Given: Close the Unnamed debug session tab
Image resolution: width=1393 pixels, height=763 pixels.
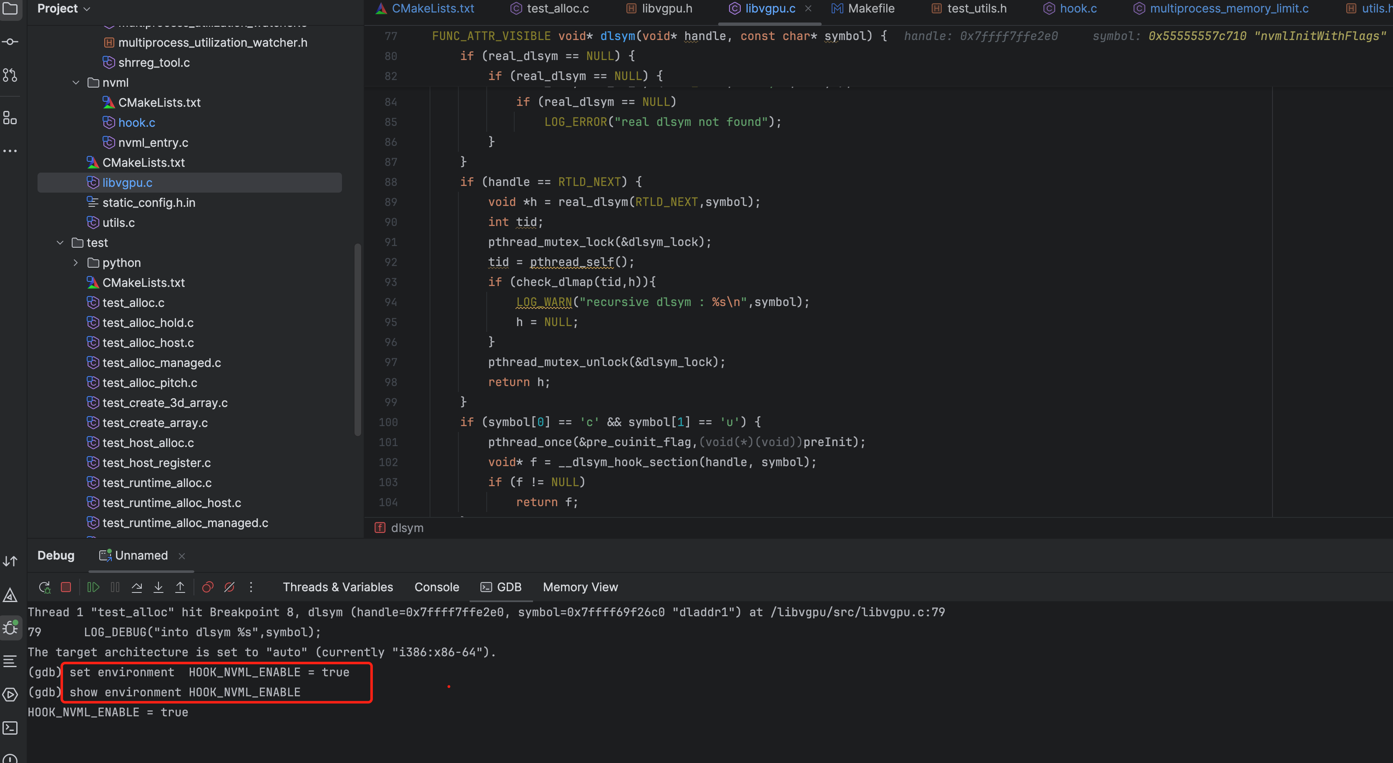Looking at the screenshot, I should pyautogui.click(x=182, y=556).
